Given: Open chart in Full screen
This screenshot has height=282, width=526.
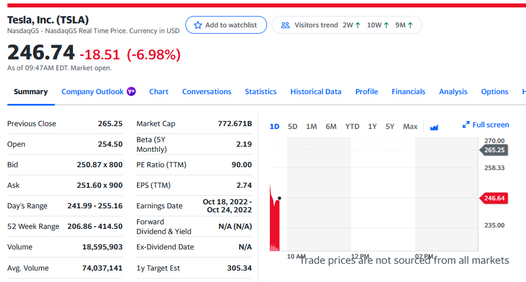Looking at the screenshot, I should tap(485, 125).
